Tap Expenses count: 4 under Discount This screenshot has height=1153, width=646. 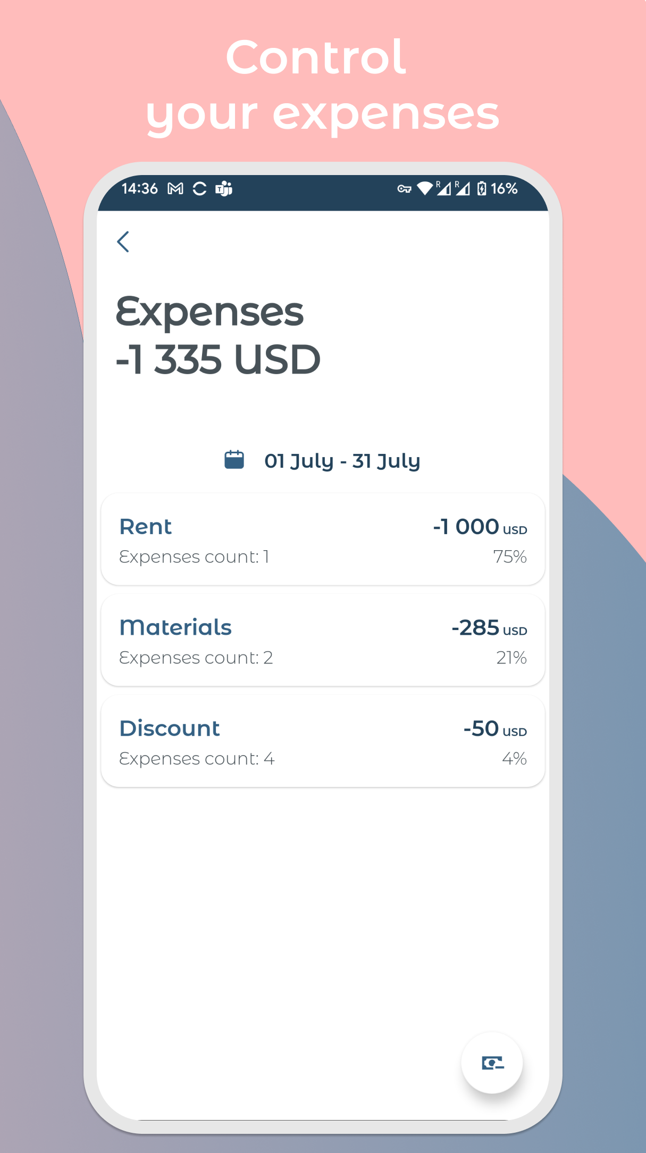(x=197, y=759)
